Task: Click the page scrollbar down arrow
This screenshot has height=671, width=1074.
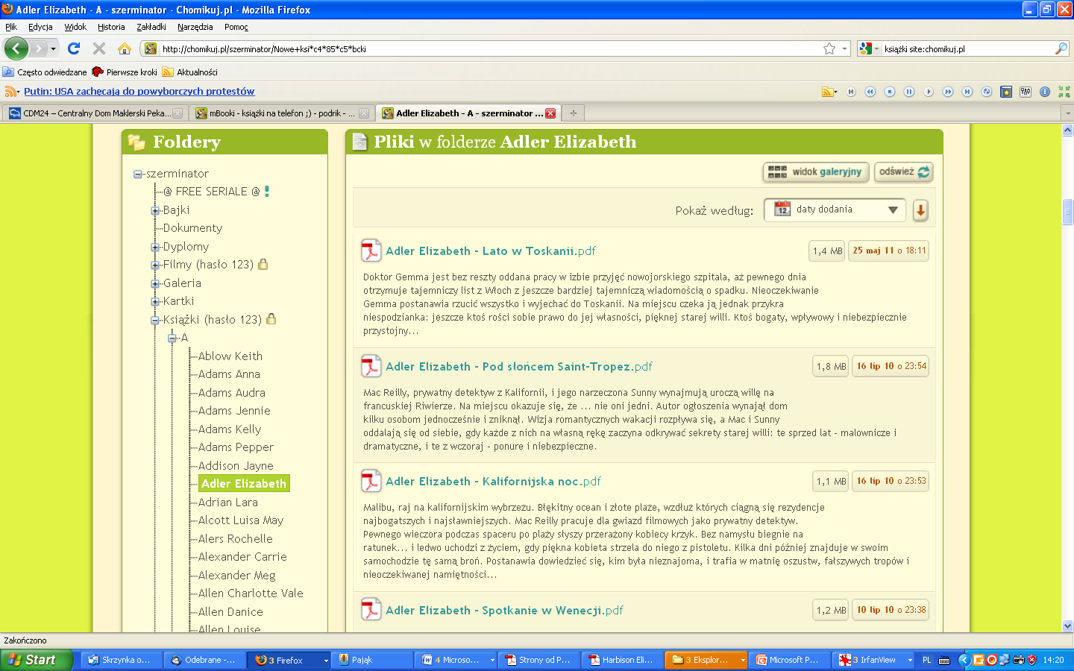Action: pyautogui.click(x=1067, y=626)
